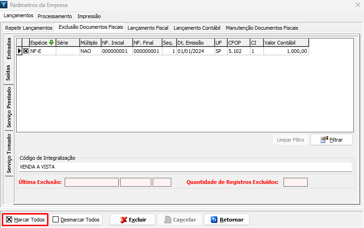This screenshot has height=228, width=364.
Task: Open the Lançamento Contábil subtab
Action: (196, 28)
